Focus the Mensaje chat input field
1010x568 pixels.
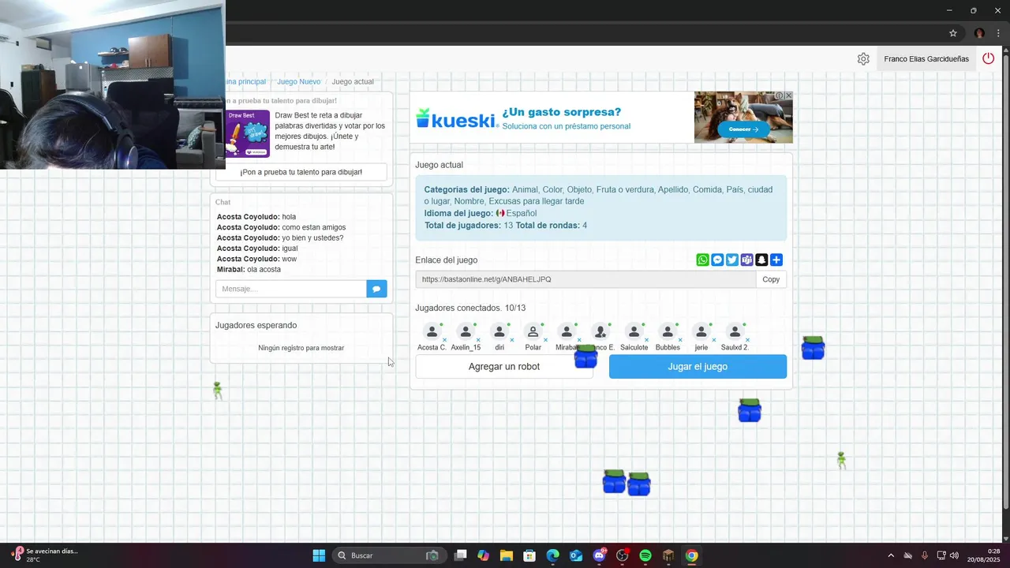pos(291,289)
